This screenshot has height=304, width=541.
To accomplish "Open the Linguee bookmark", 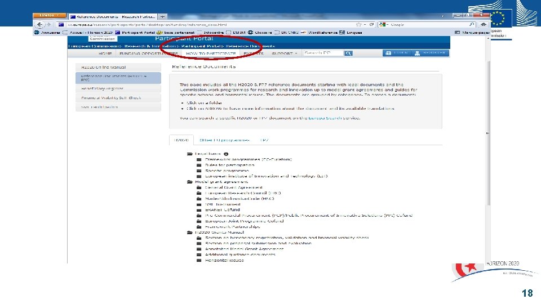I will [351, 33].
